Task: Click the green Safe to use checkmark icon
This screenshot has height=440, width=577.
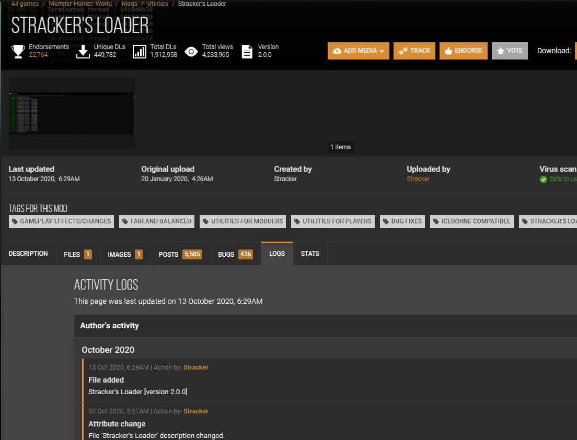Action: pos(544,179)
